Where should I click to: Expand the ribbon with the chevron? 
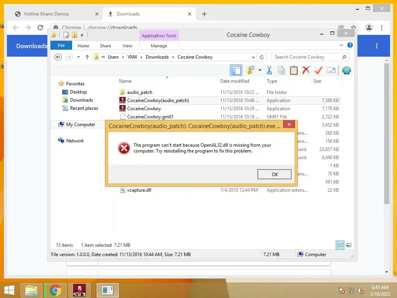point(341,45)
